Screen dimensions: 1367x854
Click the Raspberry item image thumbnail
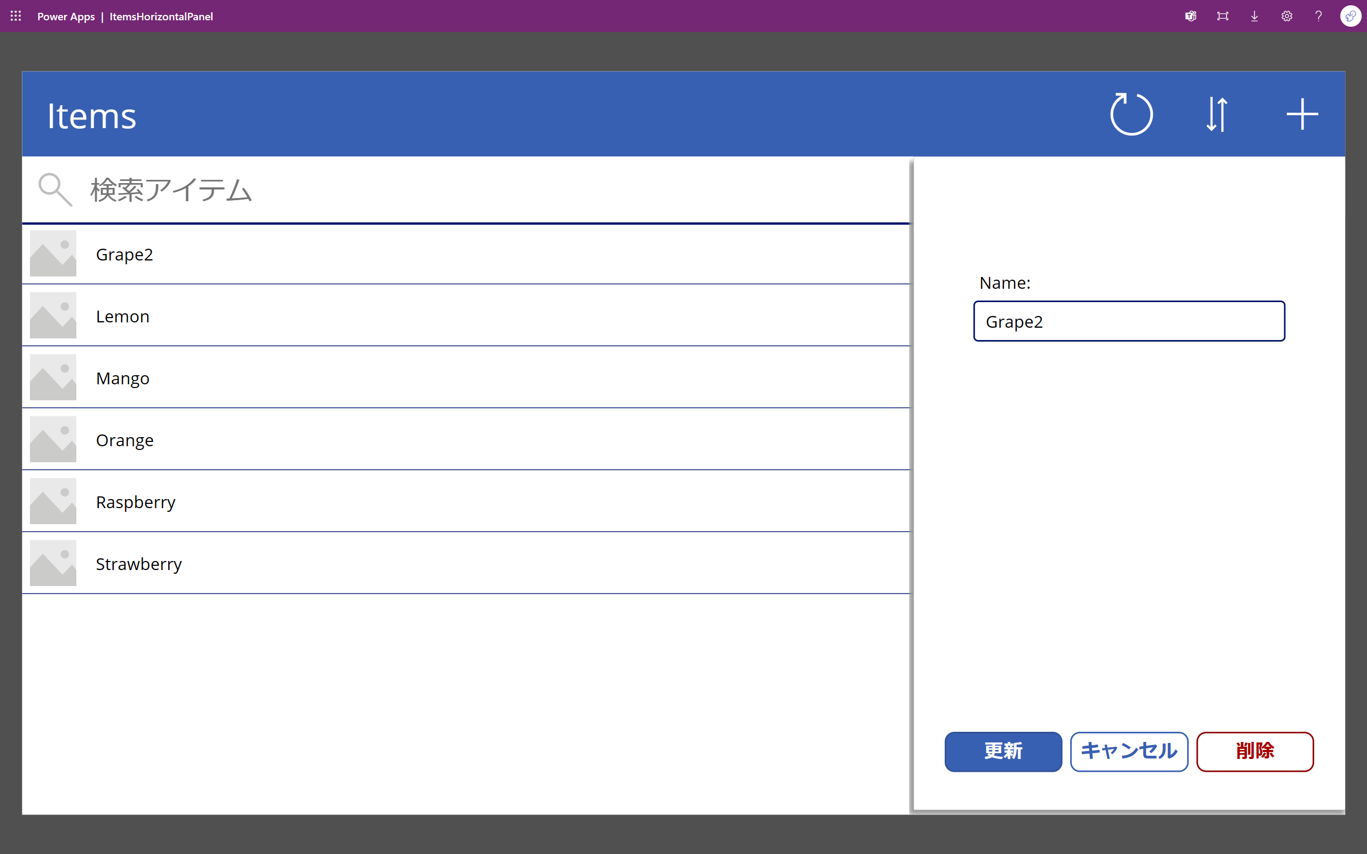point(53,501)
